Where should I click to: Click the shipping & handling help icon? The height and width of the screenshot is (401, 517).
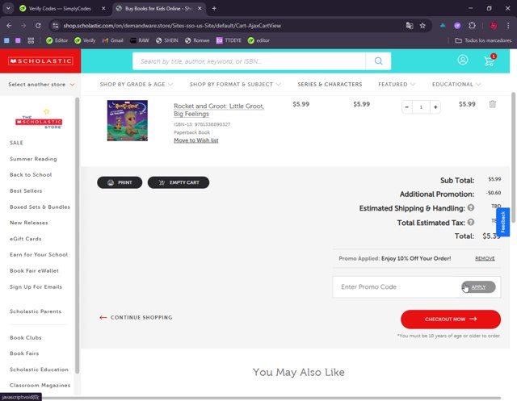(471, 207)
